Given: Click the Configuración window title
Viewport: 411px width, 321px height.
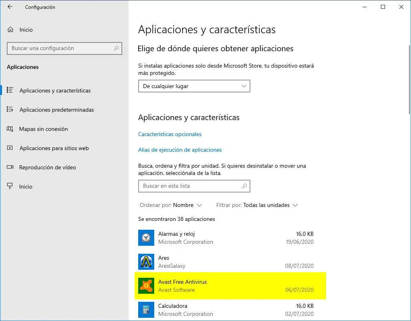Looking at the screenshot, I should [40, 7].
